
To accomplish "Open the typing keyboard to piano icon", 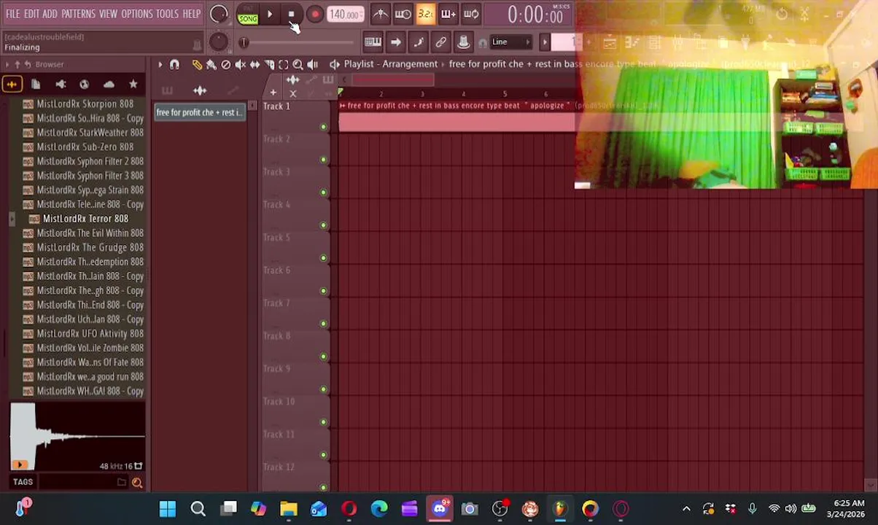I will 373,42.
